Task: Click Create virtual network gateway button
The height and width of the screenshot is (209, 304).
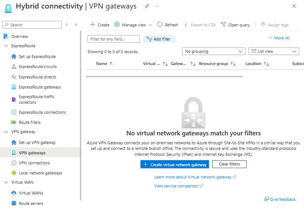Action: tap(175, 164)
